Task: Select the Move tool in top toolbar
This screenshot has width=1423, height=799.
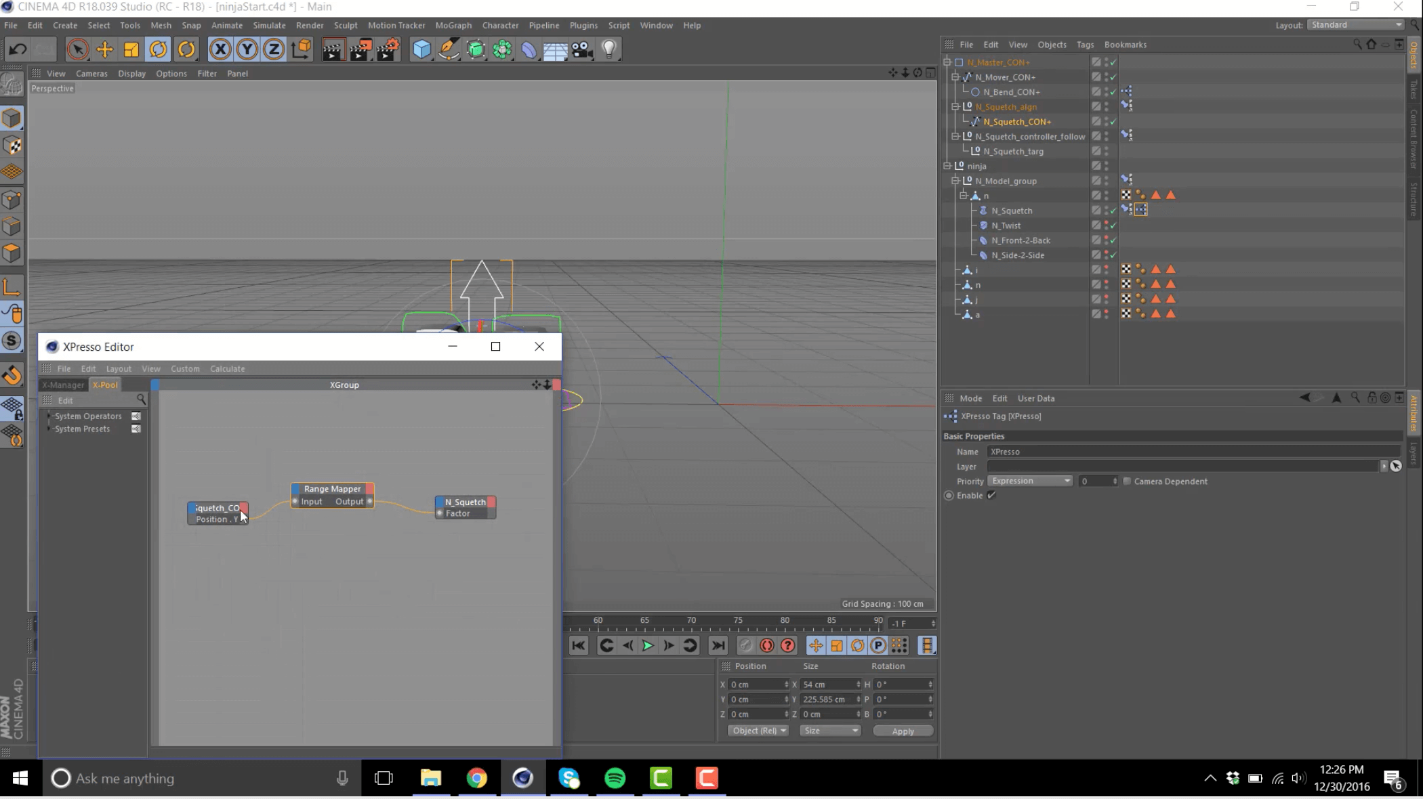Action: [104, 49]
